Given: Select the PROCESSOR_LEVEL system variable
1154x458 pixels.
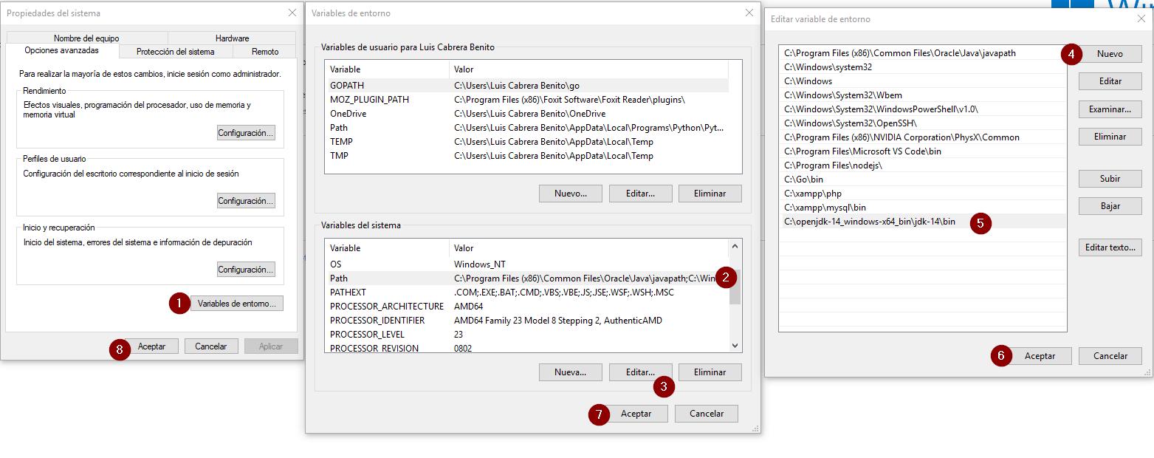Looking at the screenshot, I should click(526, 335).
